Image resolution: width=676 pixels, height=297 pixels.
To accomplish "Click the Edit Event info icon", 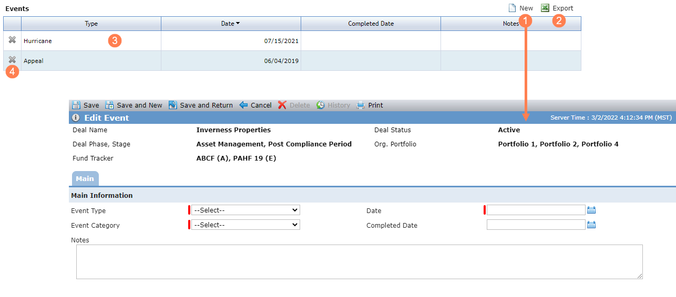I will click(x=76, y=118).
